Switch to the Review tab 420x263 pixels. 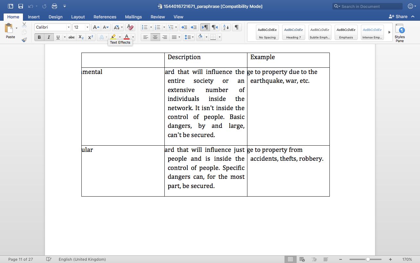tap(158, 17)
